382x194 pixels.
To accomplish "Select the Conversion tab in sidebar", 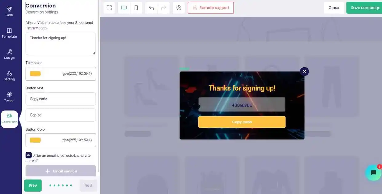I will click(x=9, y=119).
